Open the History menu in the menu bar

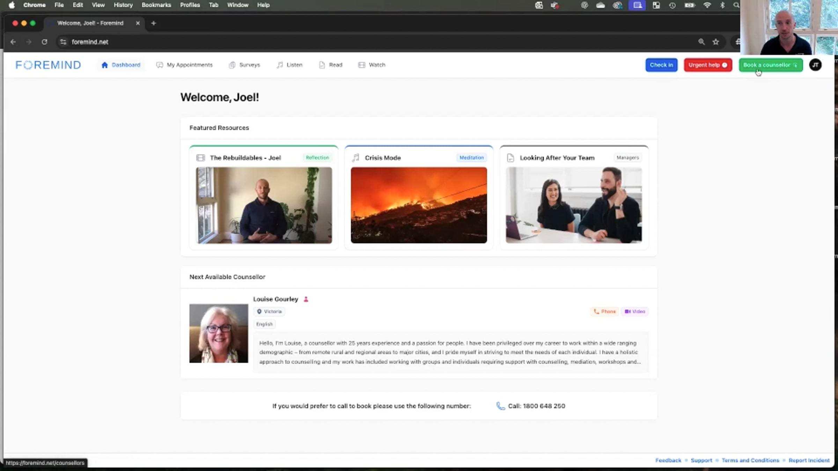click(x=123, y=5)
